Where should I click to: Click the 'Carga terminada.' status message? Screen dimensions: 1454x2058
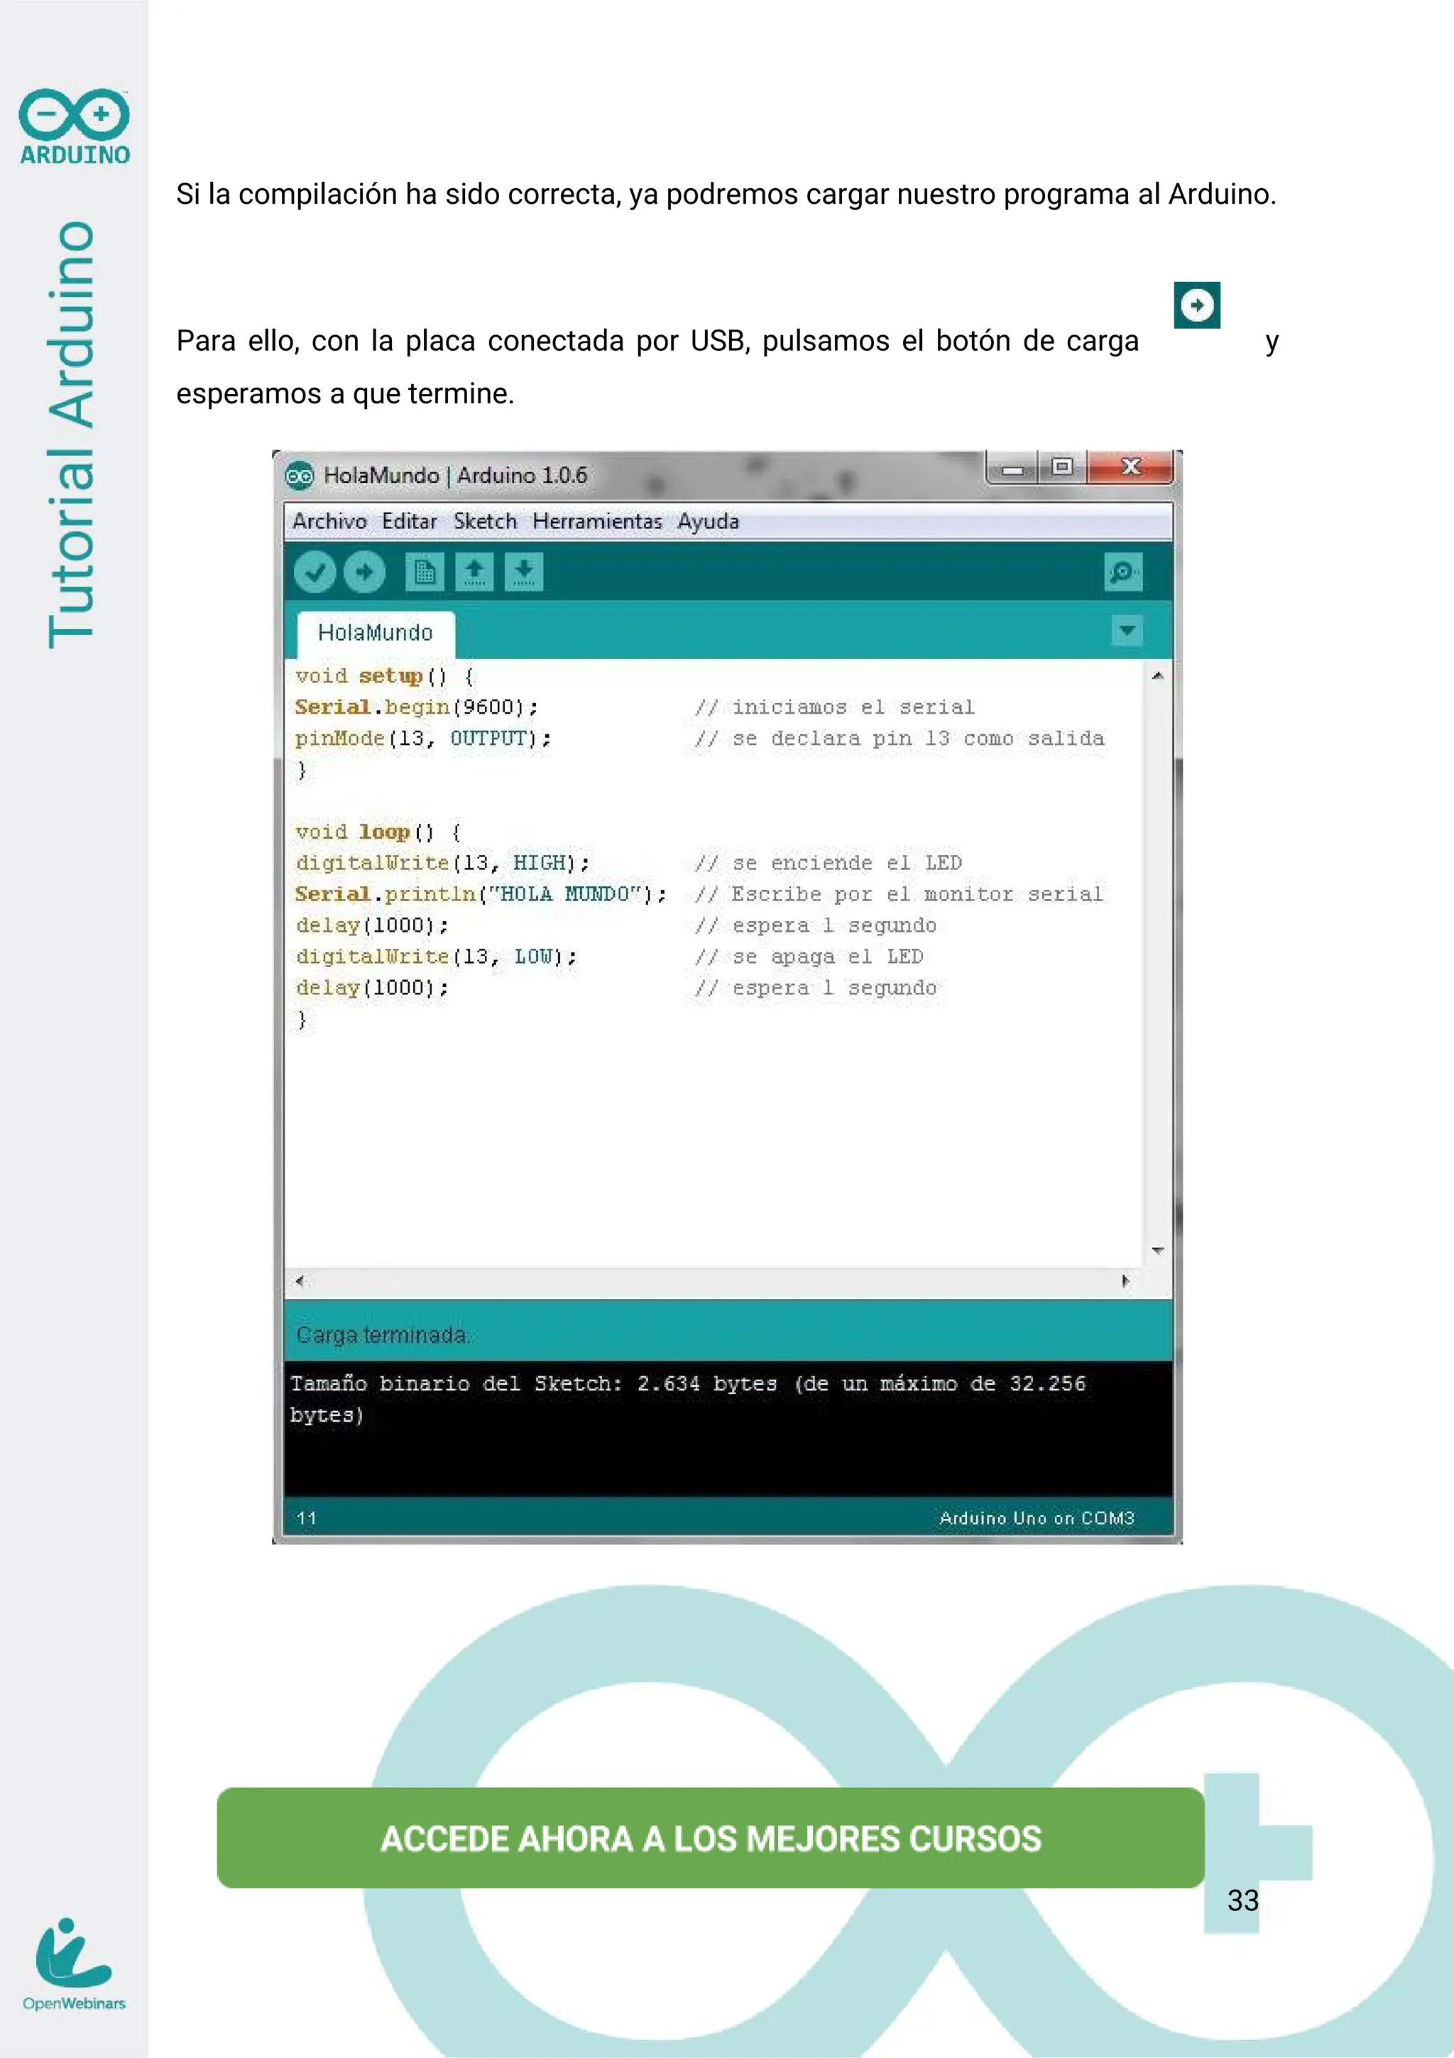382,1336
